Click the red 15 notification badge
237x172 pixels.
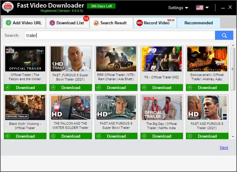[86, 19]
